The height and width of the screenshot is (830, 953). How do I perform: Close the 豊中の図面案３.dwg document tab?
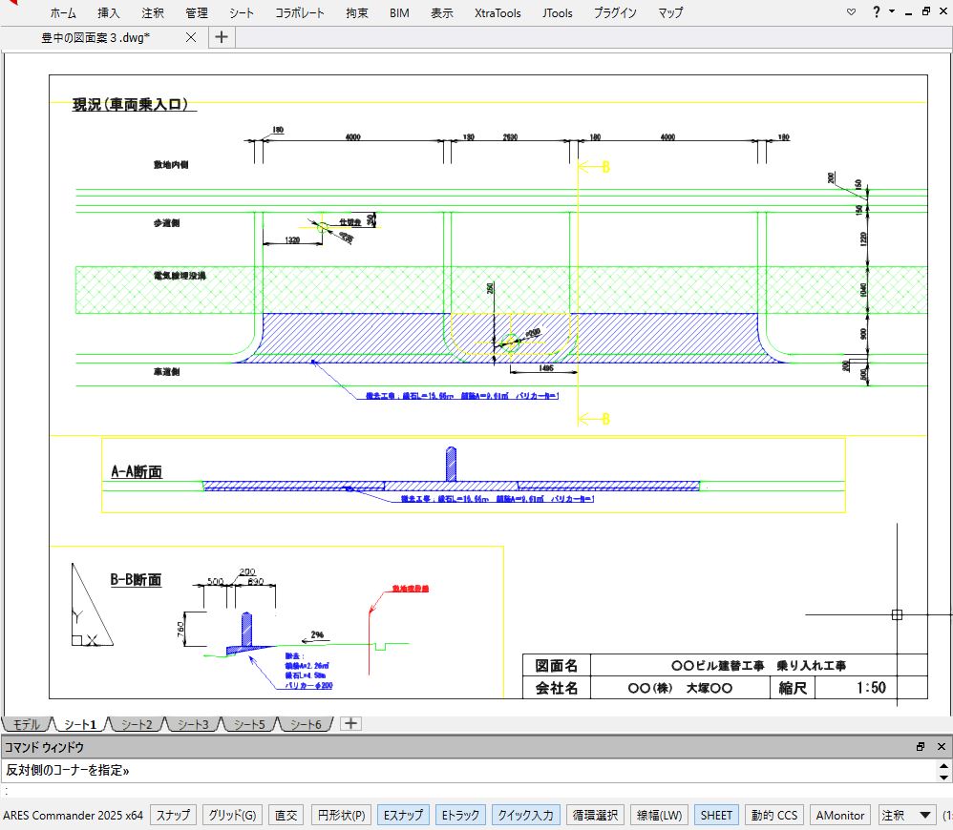click(191, 37)
